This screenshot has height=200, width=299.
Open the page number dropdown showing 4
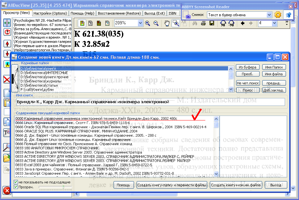(x=274, y=23)
